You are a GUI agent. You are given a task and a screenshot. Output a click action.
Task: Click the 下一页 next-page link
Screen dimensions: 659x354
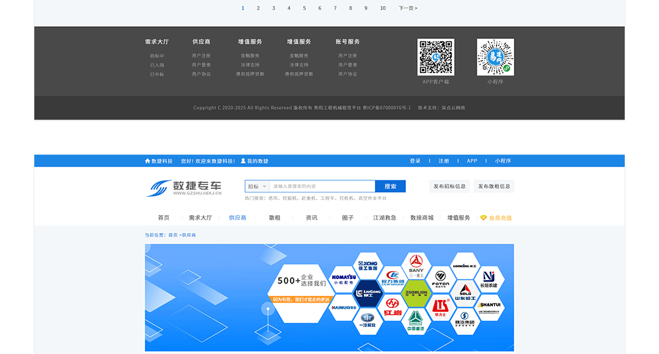click(408, 8)
